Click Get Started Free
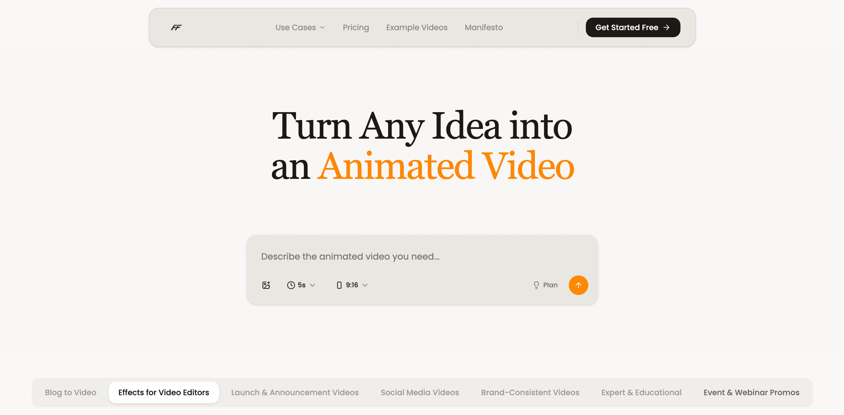 click(633, 27)
